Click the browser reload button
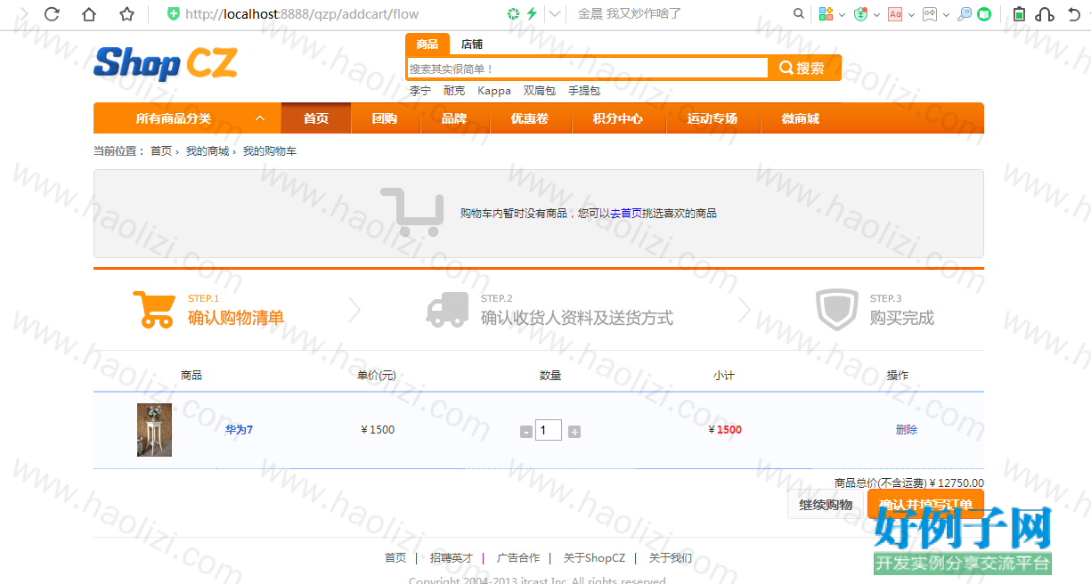This screenshot has width=1091, height=584. point(52,14)
